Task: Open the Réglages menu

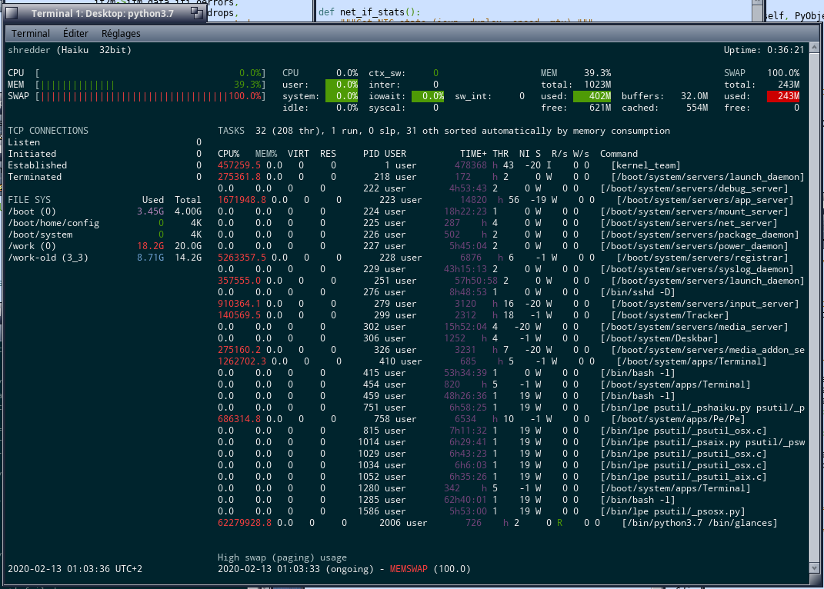Action: [x=120, y=33]
